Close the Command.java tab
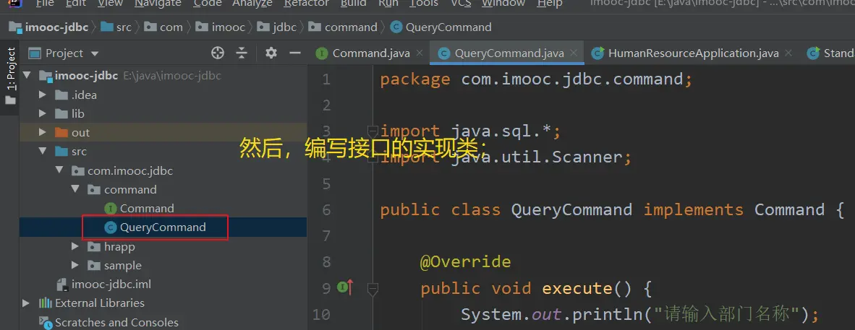The image size is (855, 330). tap(420, 53)
